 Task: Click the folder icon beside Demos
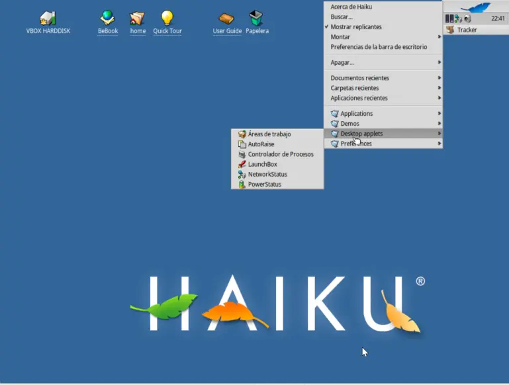click(334, 124)
